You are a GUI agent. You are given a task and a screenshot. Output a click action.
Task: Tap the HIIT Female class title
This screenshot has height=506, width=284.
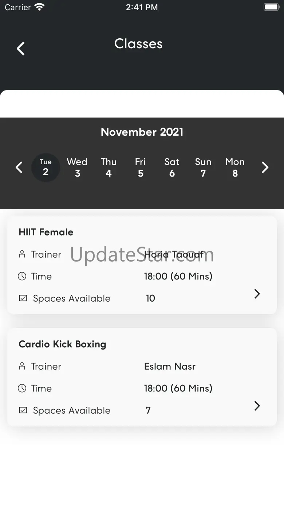(x=46, y=232)
